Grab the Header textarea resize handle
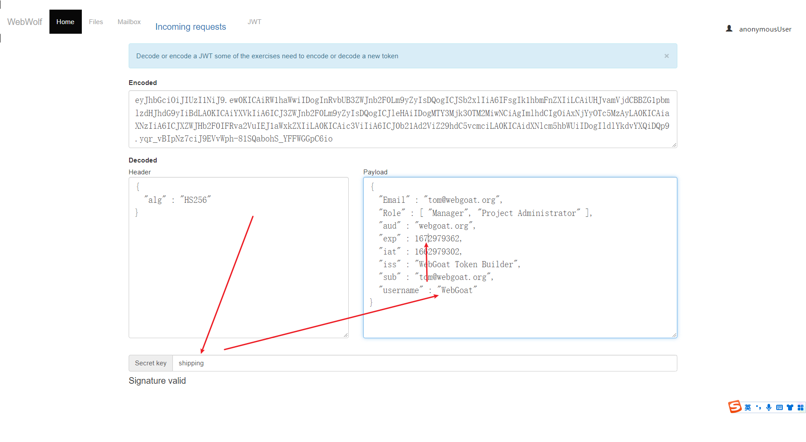Viewport: 806px width, 442px height. 346,335
